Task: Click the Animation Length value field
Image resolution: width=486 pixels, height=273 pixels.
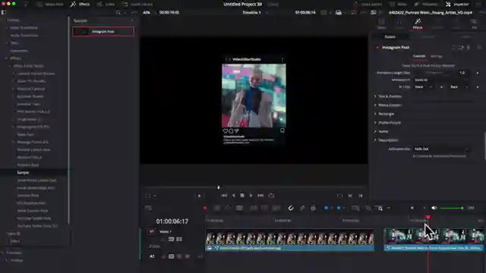Action: pos(462,73)
